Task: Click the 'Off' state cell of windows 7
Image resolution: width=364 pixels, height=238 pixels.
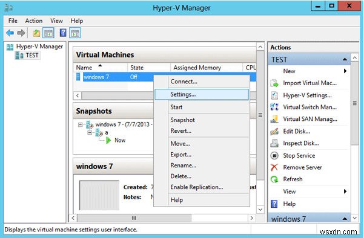Action: 133,77
